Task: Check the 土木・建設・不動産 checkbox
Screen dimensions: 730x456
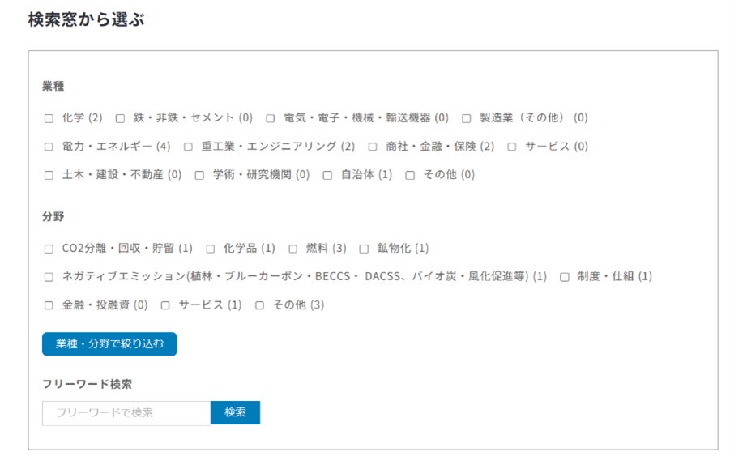Action: 49,175
